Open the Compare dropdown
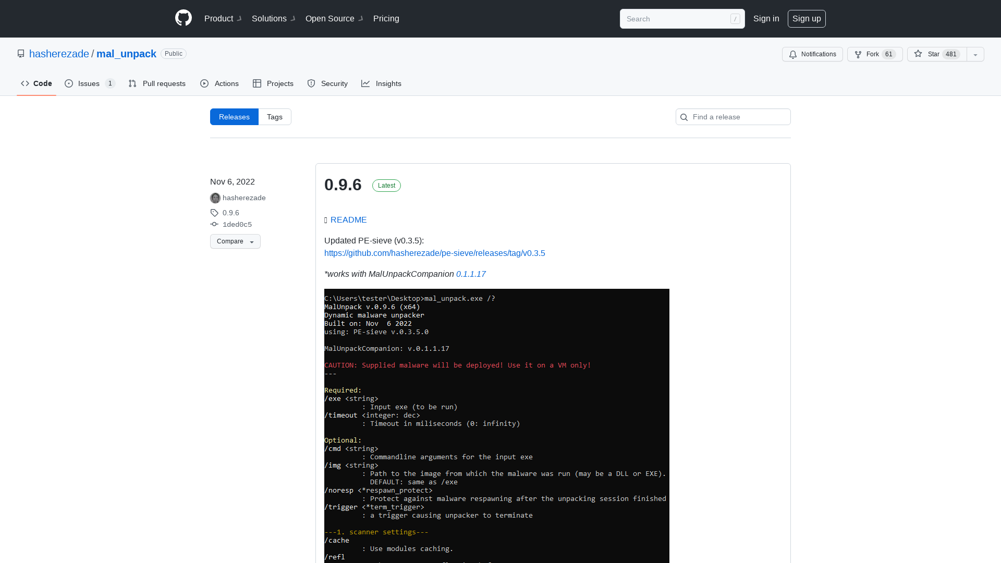This screenshot has height=563, width=1001. coord(235,241)
